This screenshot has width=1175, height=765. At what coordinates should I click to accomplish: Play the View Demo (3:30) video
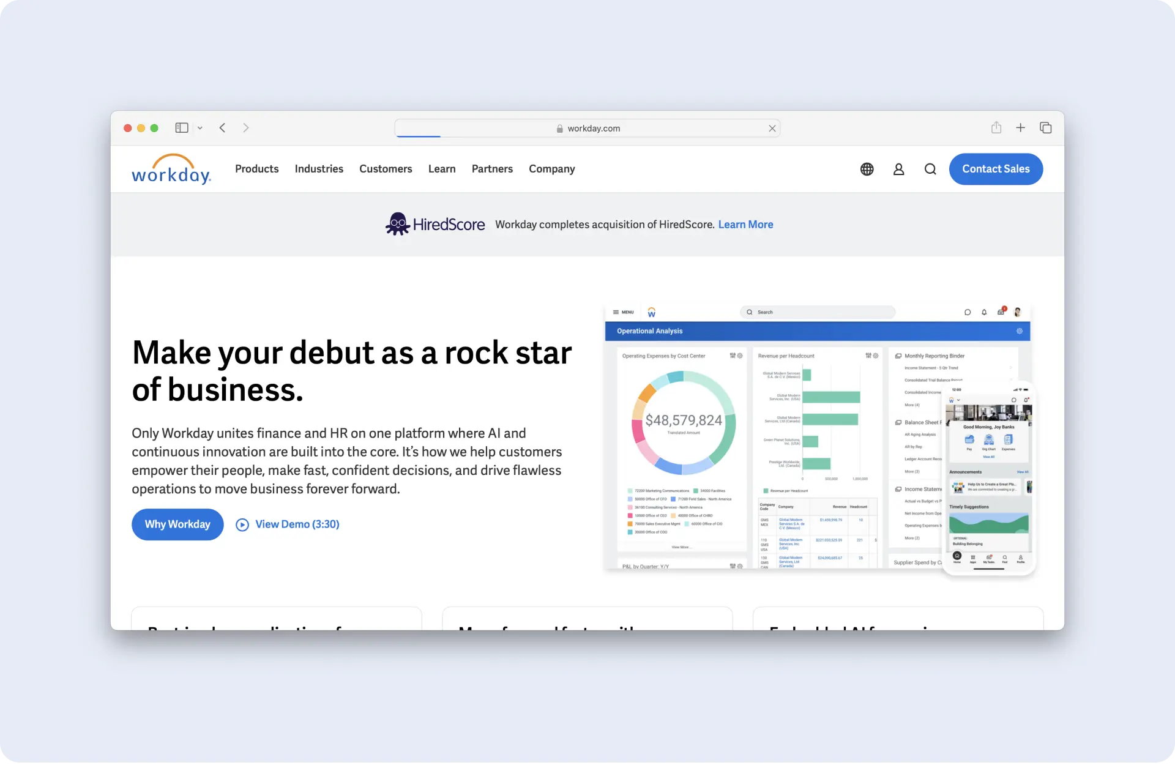coord(288,524)
